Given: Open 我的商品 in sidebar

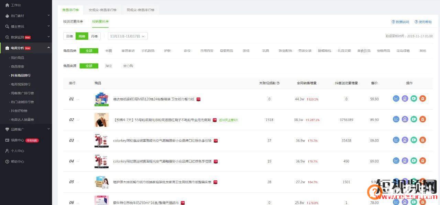Looking at the screenshot, I should pyautogui.click(x=18, y=58).
